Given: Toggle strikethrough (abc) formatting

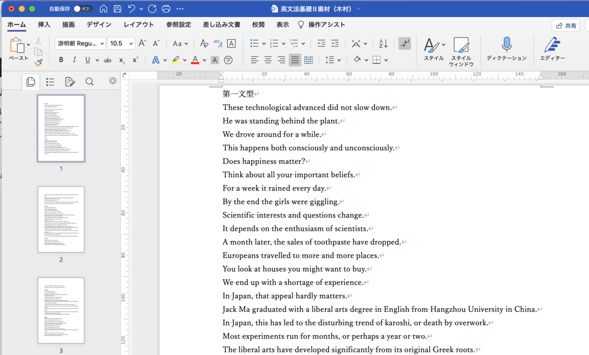Looking at the screenshot, I should point(107,60).
